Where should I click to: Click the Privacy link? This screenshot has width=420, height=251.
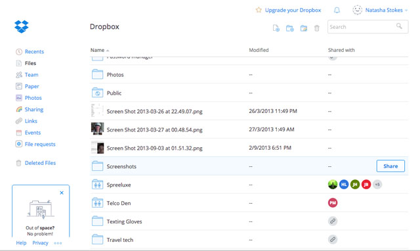tap(40, 242)
